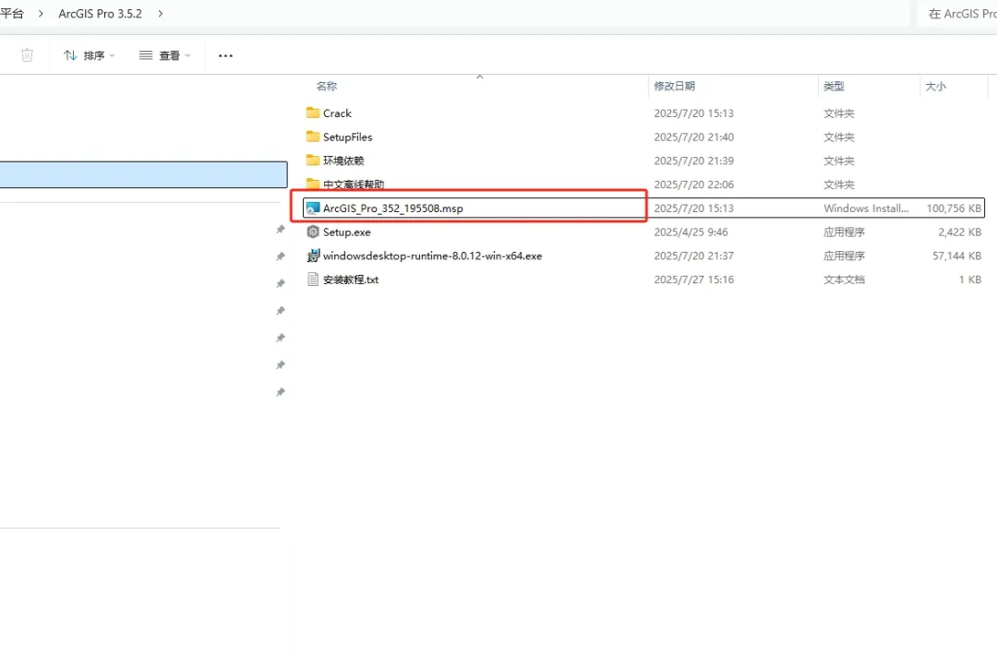Click the 2025/7/20 21:40 date cell
Screen dimensions: 997x654
[x=693, y=137]
